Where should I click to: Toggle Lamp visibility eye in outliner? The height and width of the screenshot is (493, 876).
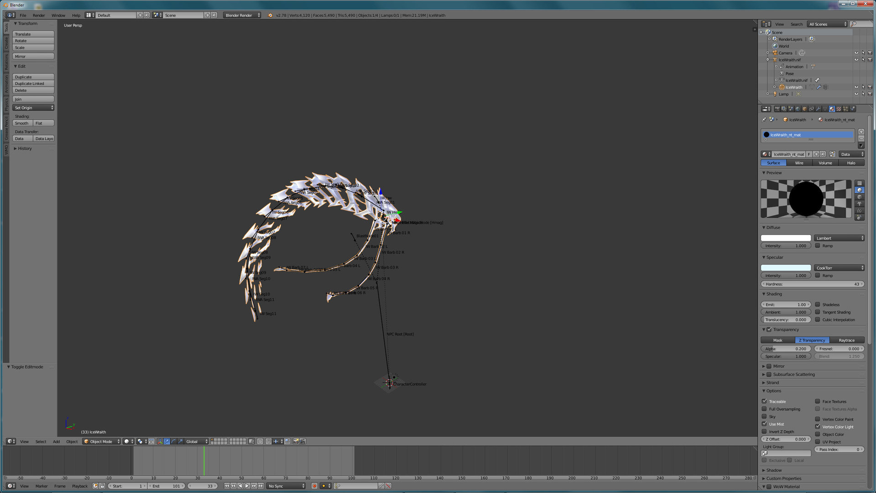tap(856, 94)
